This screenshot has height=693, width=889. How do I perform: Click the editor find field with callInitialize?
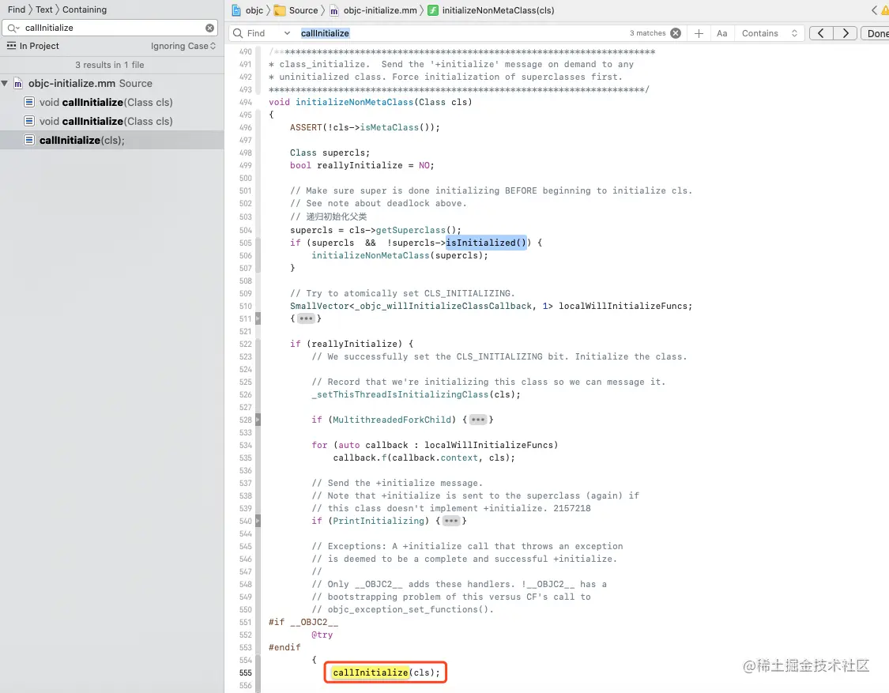click(x=462, y=33)
